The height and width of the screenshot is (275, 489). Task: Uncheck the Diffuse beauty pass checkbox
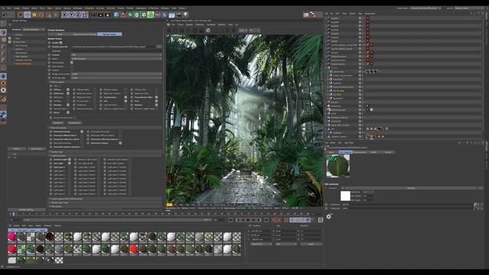point(68,89)
